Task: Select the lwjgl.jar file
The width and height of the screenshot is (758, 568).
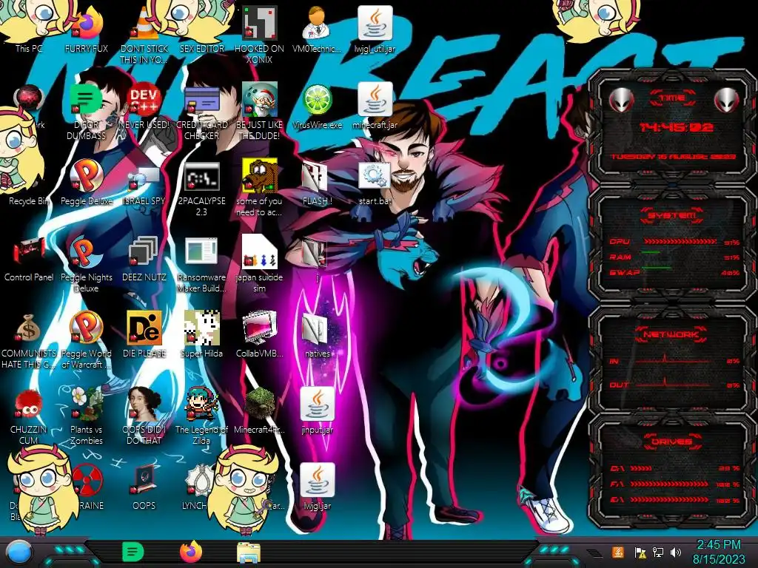Action: coord(317,488)
